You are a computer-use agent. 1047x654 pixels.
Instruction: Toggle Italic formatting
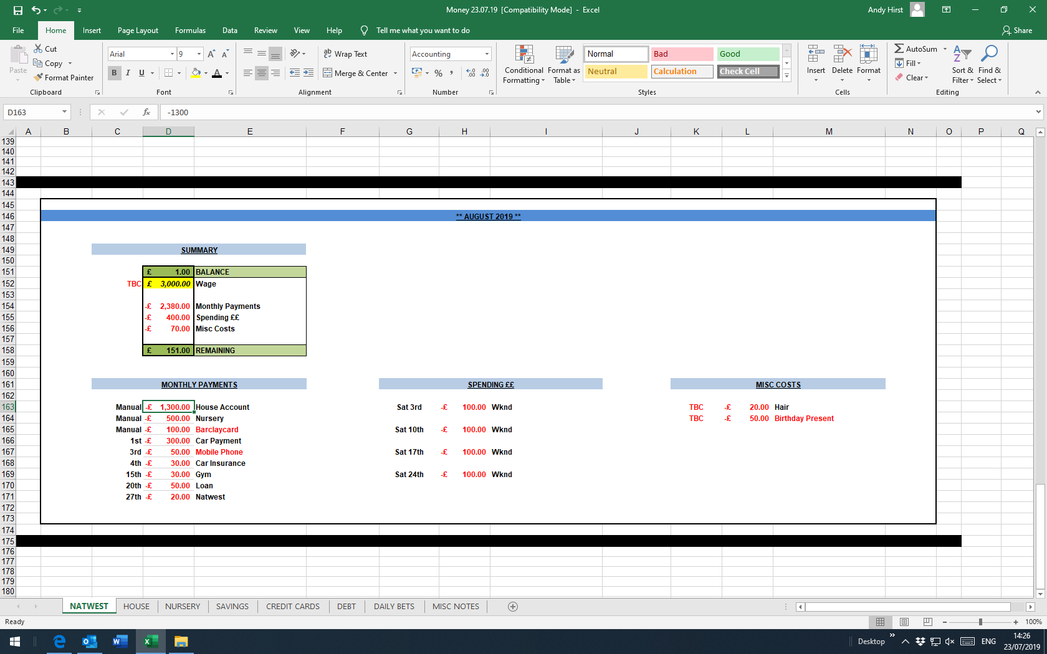point(128,73)
